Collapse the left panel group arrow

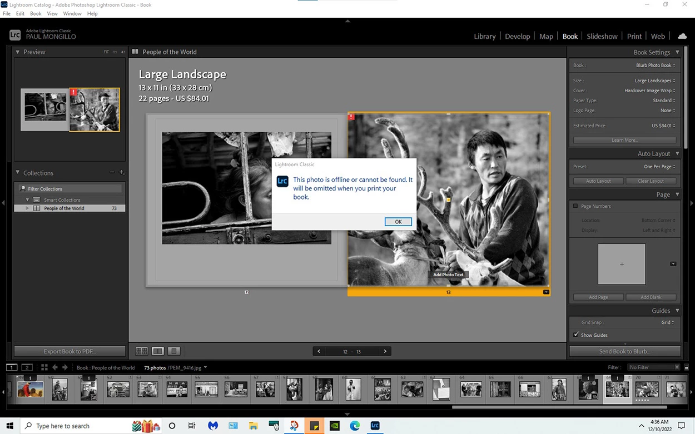pos(3,203)
